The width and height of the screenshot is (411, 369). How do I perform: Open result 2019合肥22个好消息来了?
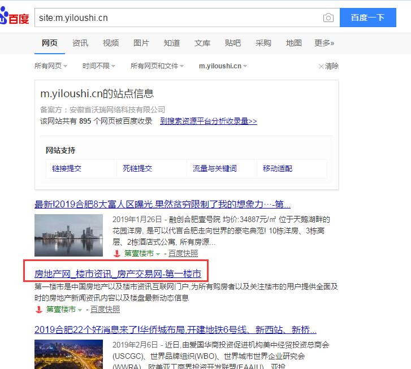175,329
